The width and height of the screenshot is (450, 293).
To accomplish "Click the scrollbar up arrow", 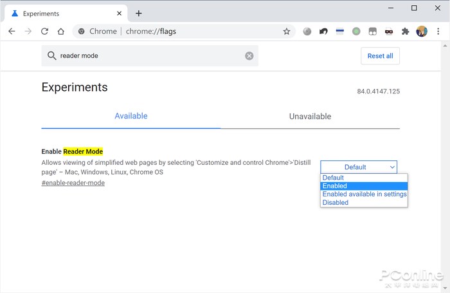I will click(445, 46).
